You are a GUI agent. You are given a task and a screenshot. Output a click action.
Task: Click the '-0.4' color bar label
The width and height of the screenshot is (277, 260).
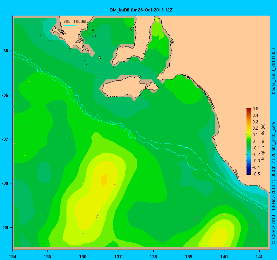pyautogui.click(x=256, y=167)
